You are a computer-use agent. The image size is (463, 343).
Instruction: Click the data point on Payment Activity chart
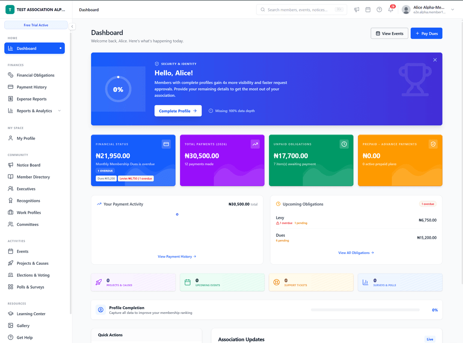(177, 215)
